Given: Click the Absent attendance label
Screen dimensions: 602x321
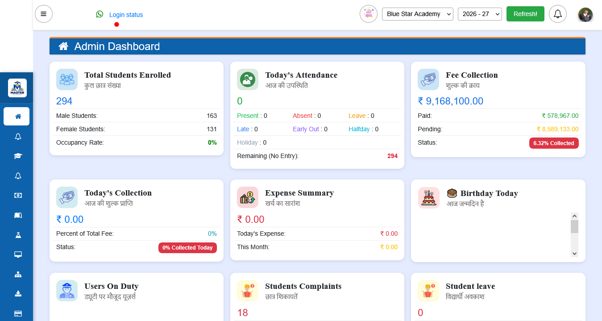Looking at the screenshot, I should [x=303, y=116].
